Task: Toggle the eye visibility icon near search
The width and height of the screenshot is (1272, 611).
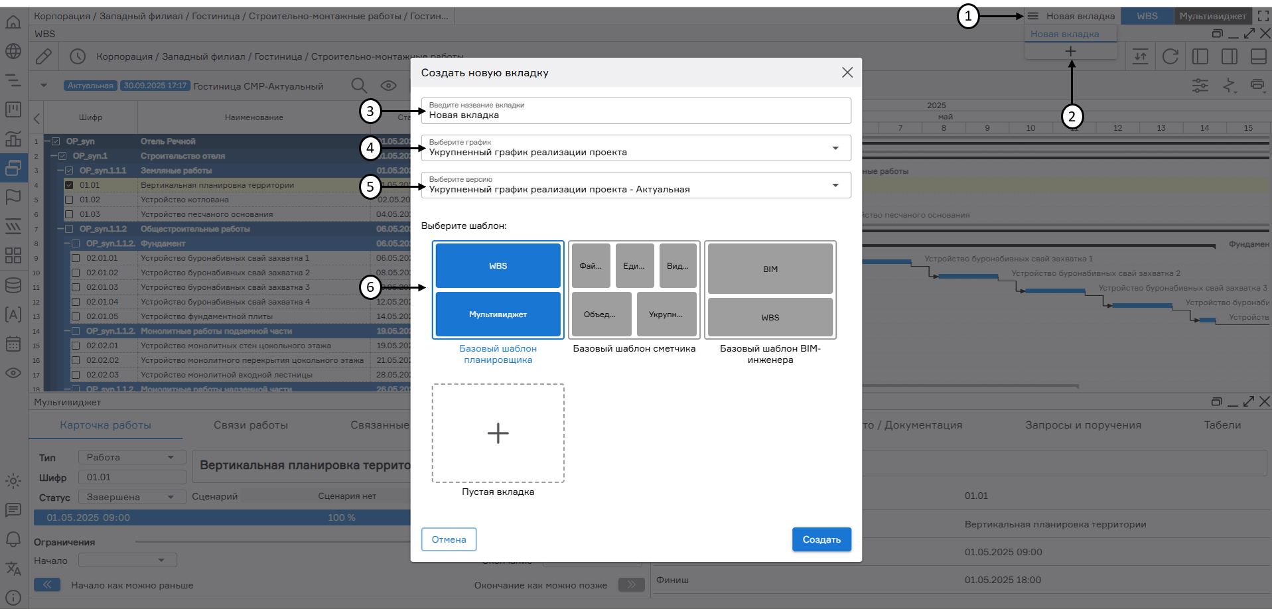Action: pyautogui.click(x=388, y=86)
